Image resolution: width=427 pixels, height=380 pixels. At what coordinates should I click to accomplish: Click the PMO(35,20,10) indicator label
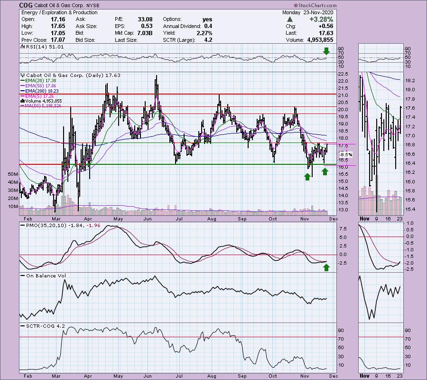pyautogui.click(x=46, y=226)
